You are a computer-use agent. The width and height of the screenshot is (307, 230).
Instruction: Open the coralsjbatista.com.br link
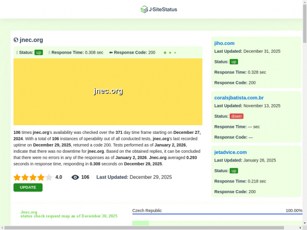point(239,98)
